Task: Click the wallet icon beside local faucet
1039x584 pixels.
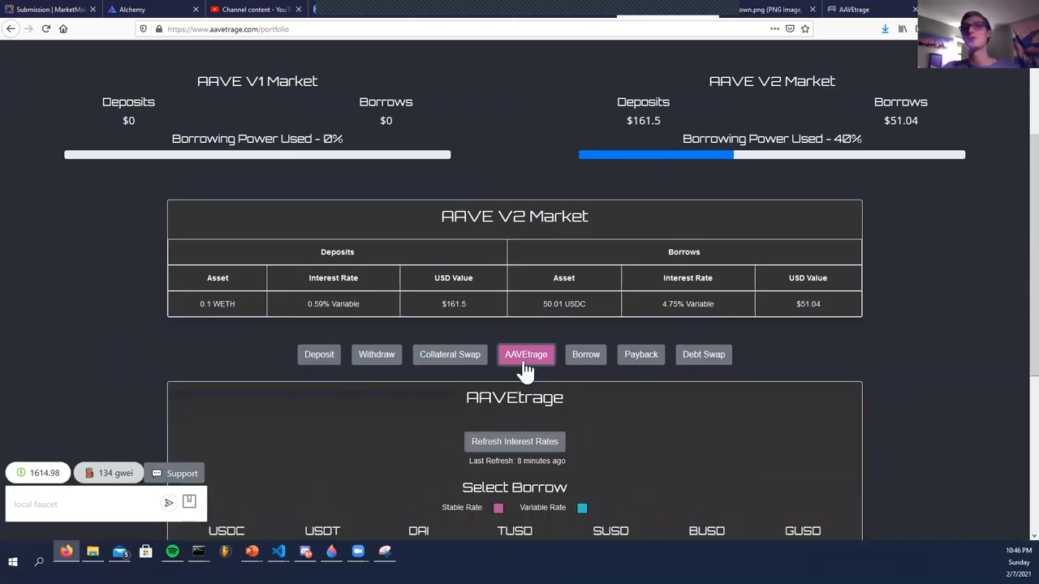Action: coord(189,501)
